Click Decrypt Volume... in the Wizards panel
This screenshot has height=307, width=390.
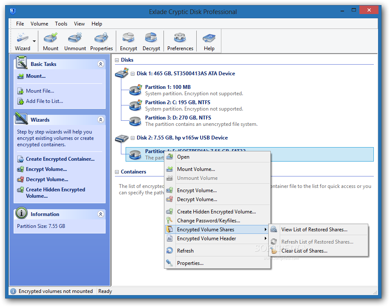click(x=47, y=179)
